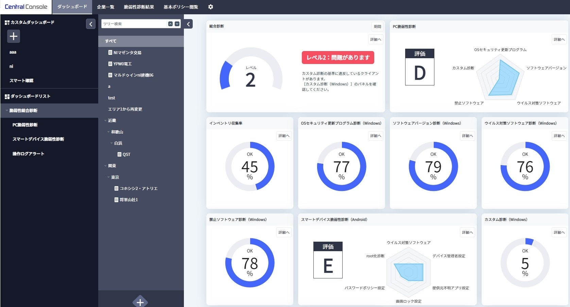
Task: Open the 企業一覧 tab
Action: [105, 7]
